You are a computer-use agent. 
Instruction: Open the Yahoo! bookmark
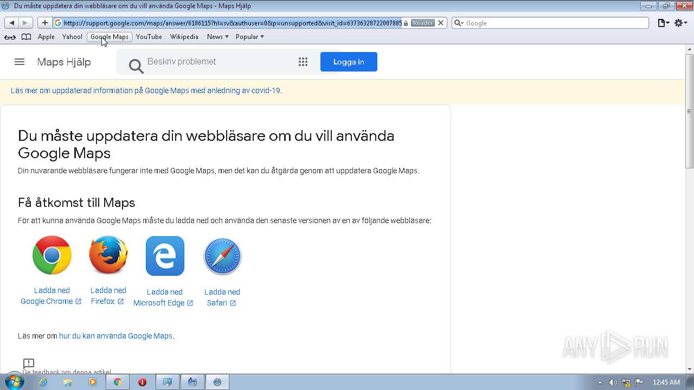72,37
